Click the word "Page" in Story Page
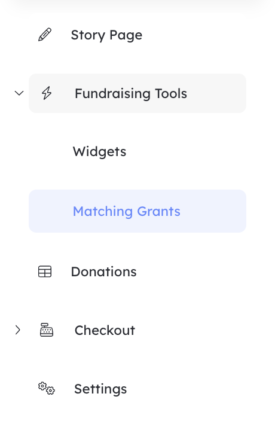Viewport: 275px width, 421px height. [126, 35]
